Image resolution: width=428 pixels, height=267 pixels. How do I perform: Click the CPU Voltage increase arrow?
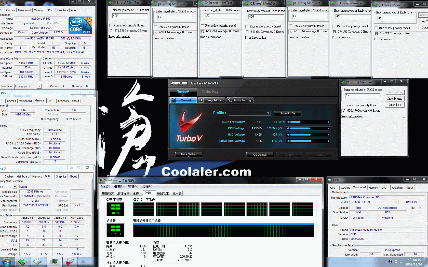point(329,128)
